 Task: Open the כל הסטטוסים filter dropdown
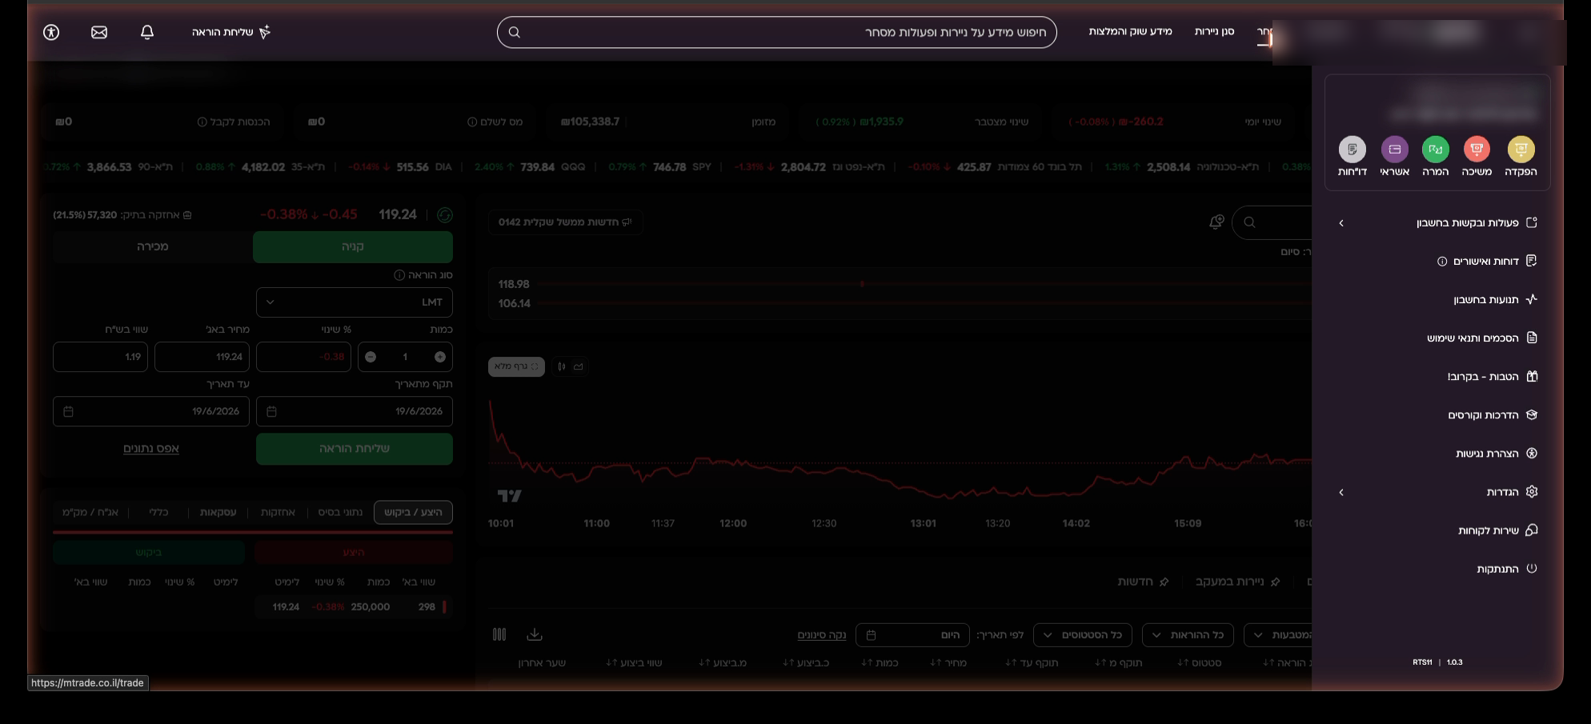[1083, 635]
